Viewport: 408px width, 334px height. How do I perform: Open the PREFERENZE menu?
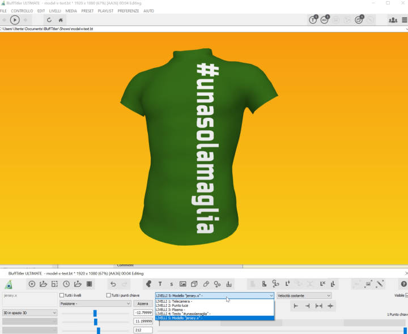(x=128, y=11)
